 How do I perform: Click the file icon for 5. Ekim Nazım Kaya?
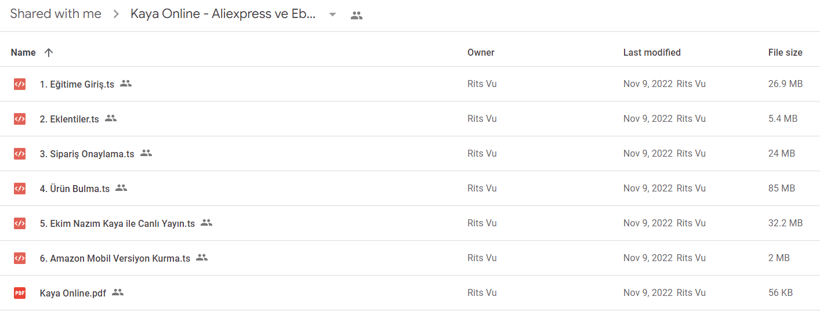[x=20, y=223]
